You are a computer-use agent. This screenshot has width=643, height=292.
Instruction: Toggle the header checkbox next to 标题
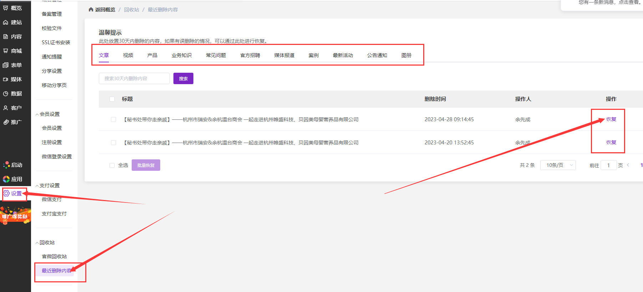coord(112,99)
